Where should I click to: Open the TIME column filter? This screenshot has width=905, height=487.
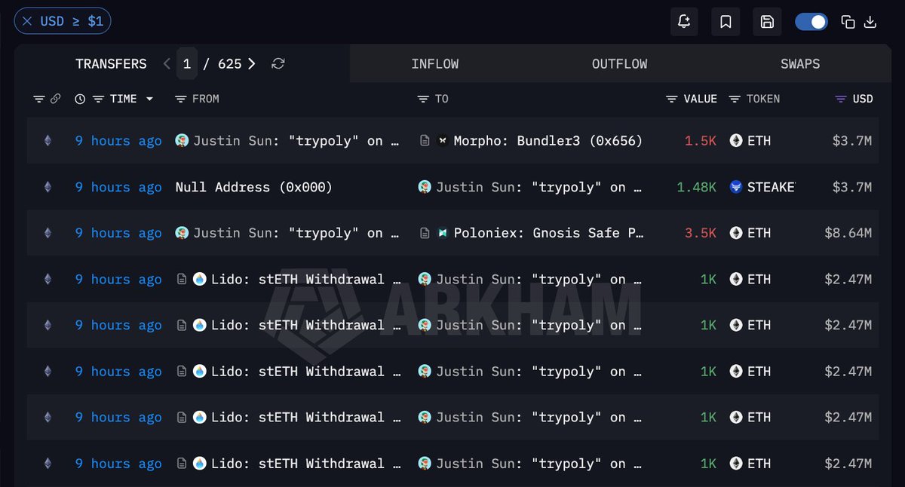[x=98, y=99]
